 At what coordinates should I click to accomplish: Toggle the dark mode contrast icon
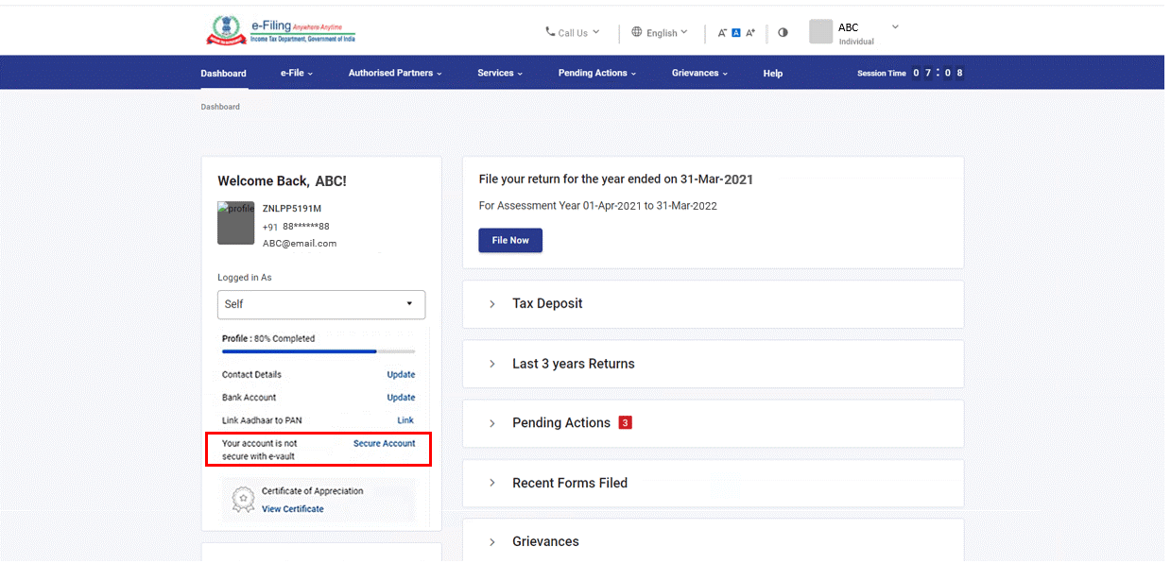(x=783, y=32)
